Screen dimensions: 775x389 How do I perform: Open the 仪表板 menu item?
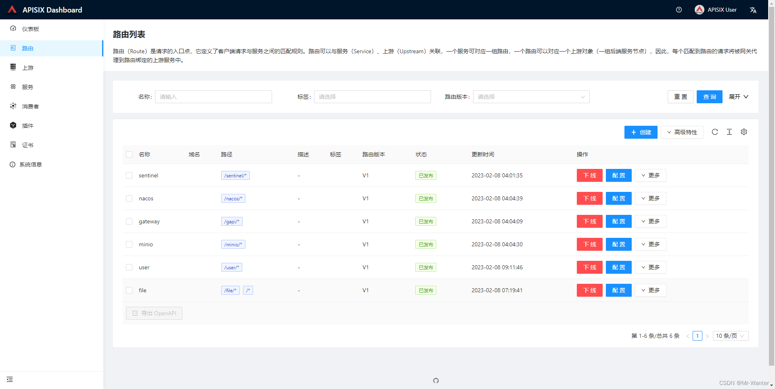click(52, 29)
